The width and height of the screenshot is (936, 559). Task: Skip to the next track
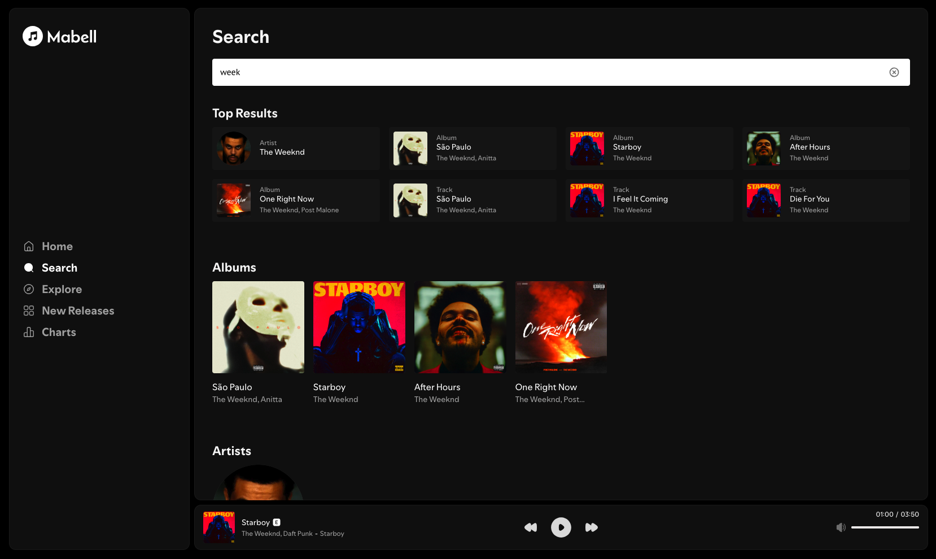click(591, 527)
